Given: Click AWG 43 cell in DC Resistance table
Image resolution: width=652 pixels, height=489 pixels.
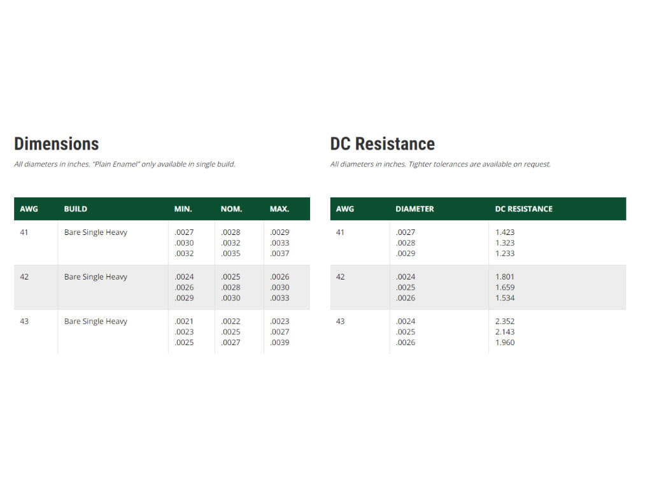Looking at the screenshot, I should tap(340, 322).
